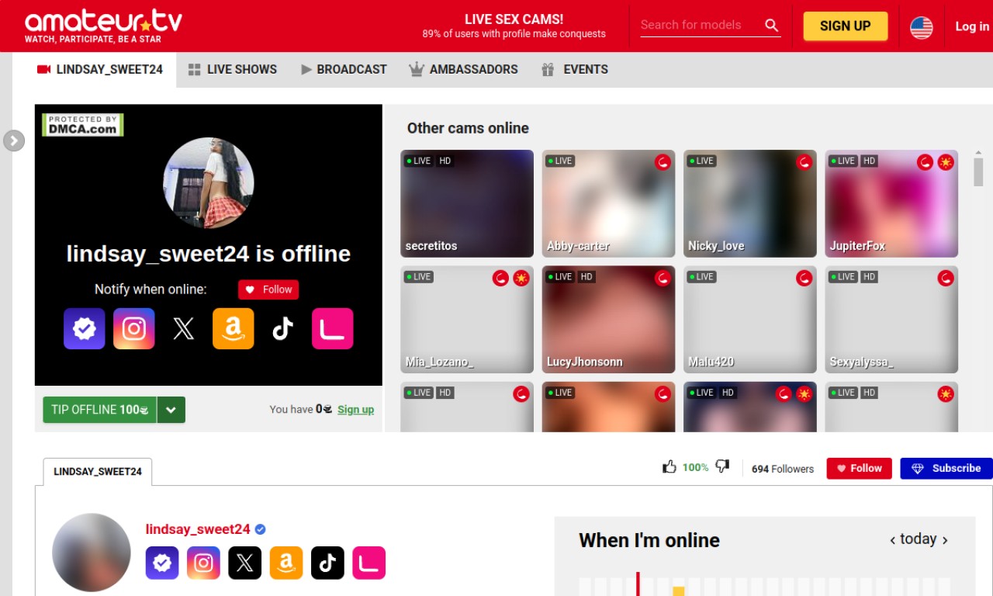Open Malu420 cam thumbnail
Viewport: 993px width, 596px height.
click(750, 319)
